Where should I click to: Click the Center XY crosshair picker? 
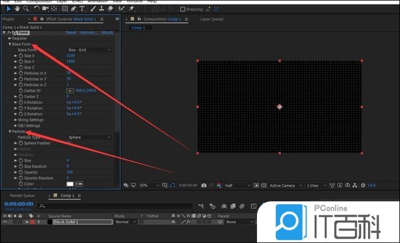coord(71,91)
